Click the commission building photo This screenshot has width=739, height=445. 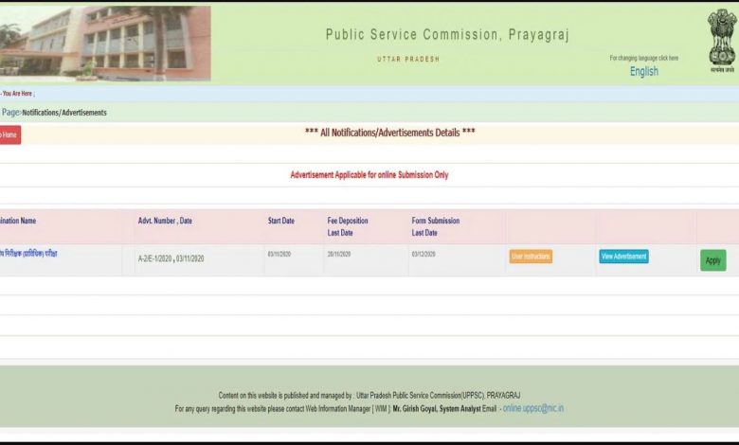click(x=105, y=43)
